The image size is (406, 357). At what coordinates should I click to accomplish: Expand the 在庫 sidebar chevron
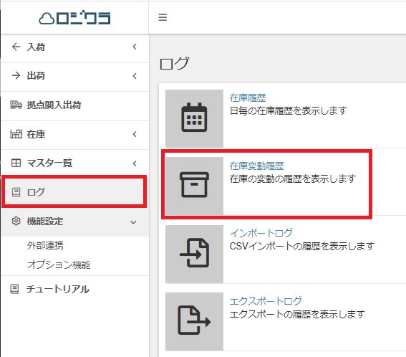(x=135, y=134)
